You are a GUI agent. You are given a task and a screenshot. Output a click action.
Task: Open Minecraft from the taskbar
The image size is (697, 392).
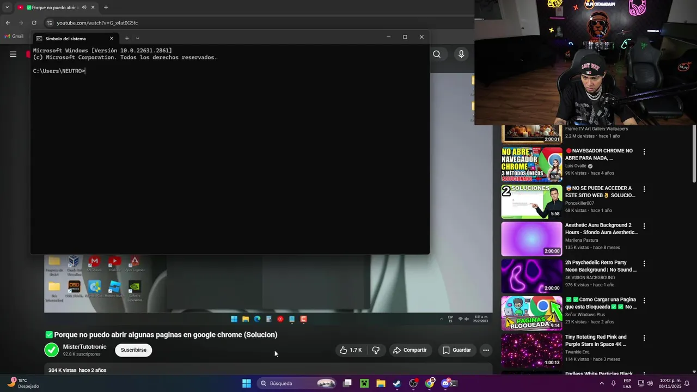coord(364,383)
